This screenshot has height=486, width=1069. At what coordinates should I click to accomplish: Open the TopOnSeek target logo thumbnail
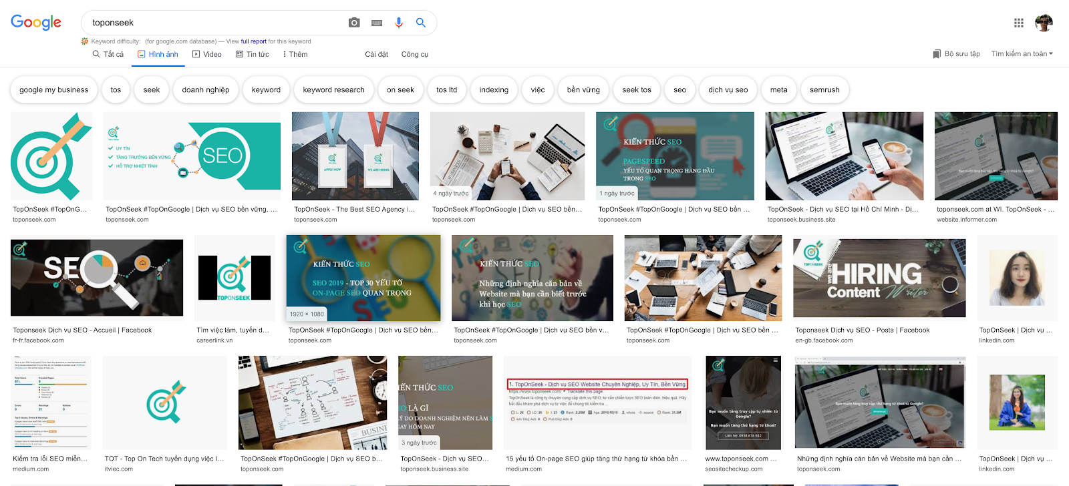point(51,156)
